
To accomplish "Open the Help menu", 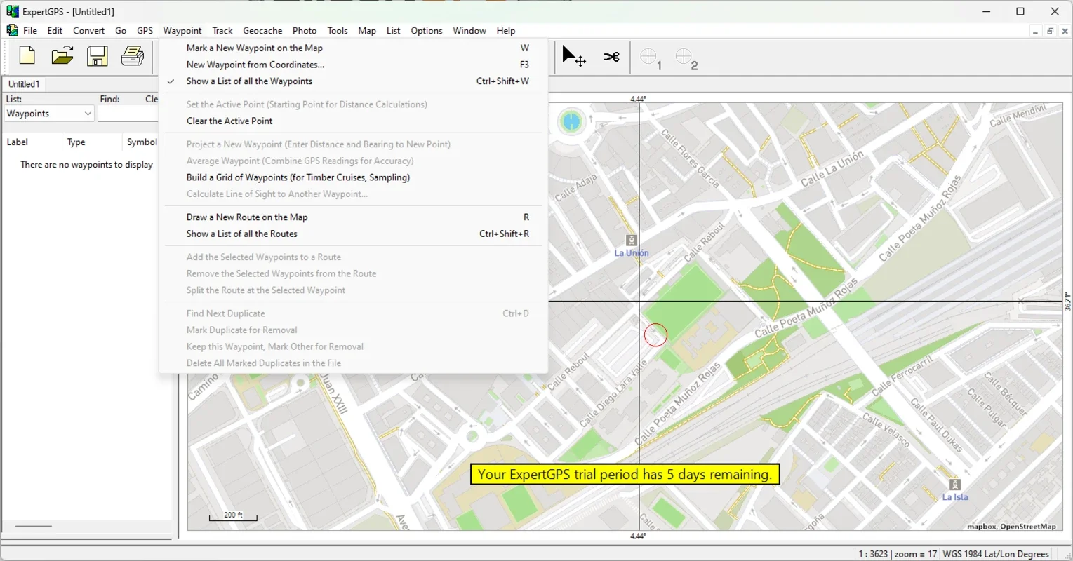I will (x=506, y=31).
